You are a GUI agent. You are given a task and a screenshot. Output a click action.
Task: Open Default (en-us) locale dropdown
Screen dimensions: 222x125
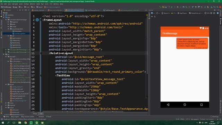tap(196, 13)
